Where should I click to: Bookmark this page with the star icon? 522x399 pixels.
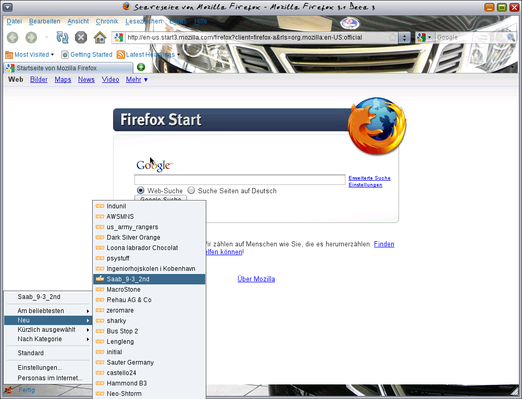(x=392, y=38)
